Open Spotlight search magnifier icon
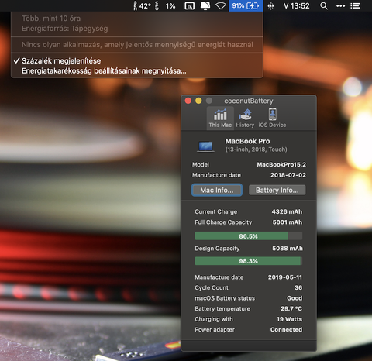The width and height of the screenshot is (372, 361). [324, 5]
